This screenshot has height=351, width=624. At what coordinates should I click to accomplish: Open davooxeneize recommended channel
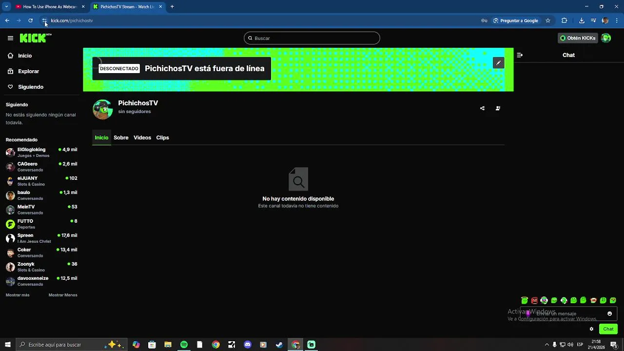[x=41, y=281]
